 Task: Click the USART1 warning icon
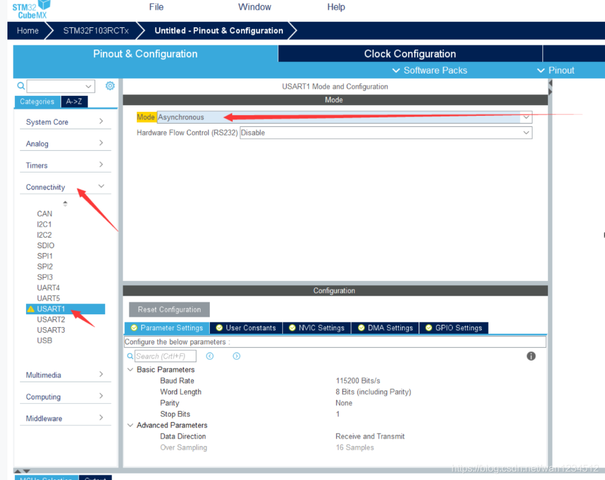[30, 309]
